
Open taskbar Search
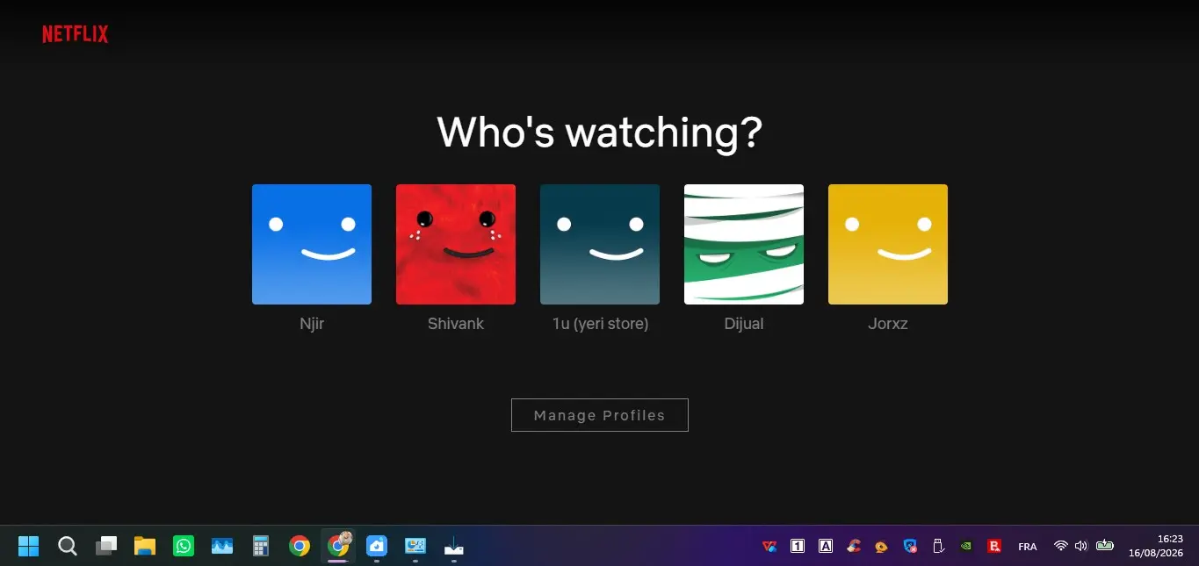pyautogui.click(x=68, y=546)
